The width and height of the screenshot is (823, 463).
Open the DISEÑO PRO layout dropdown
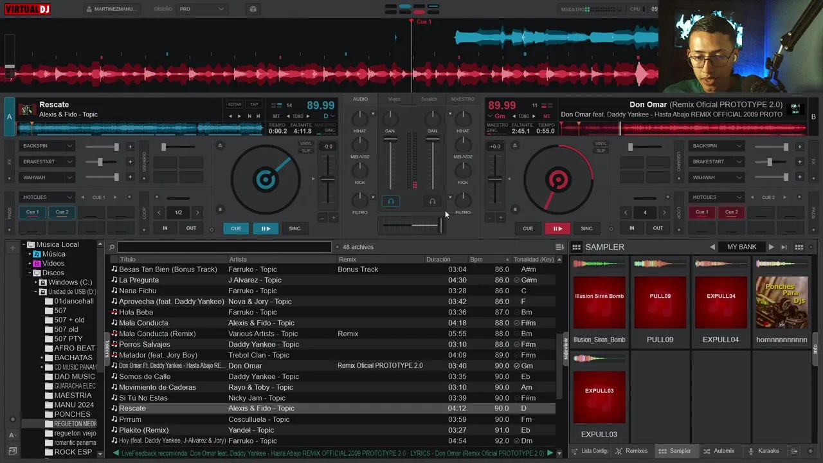click(x=202, y=9)
